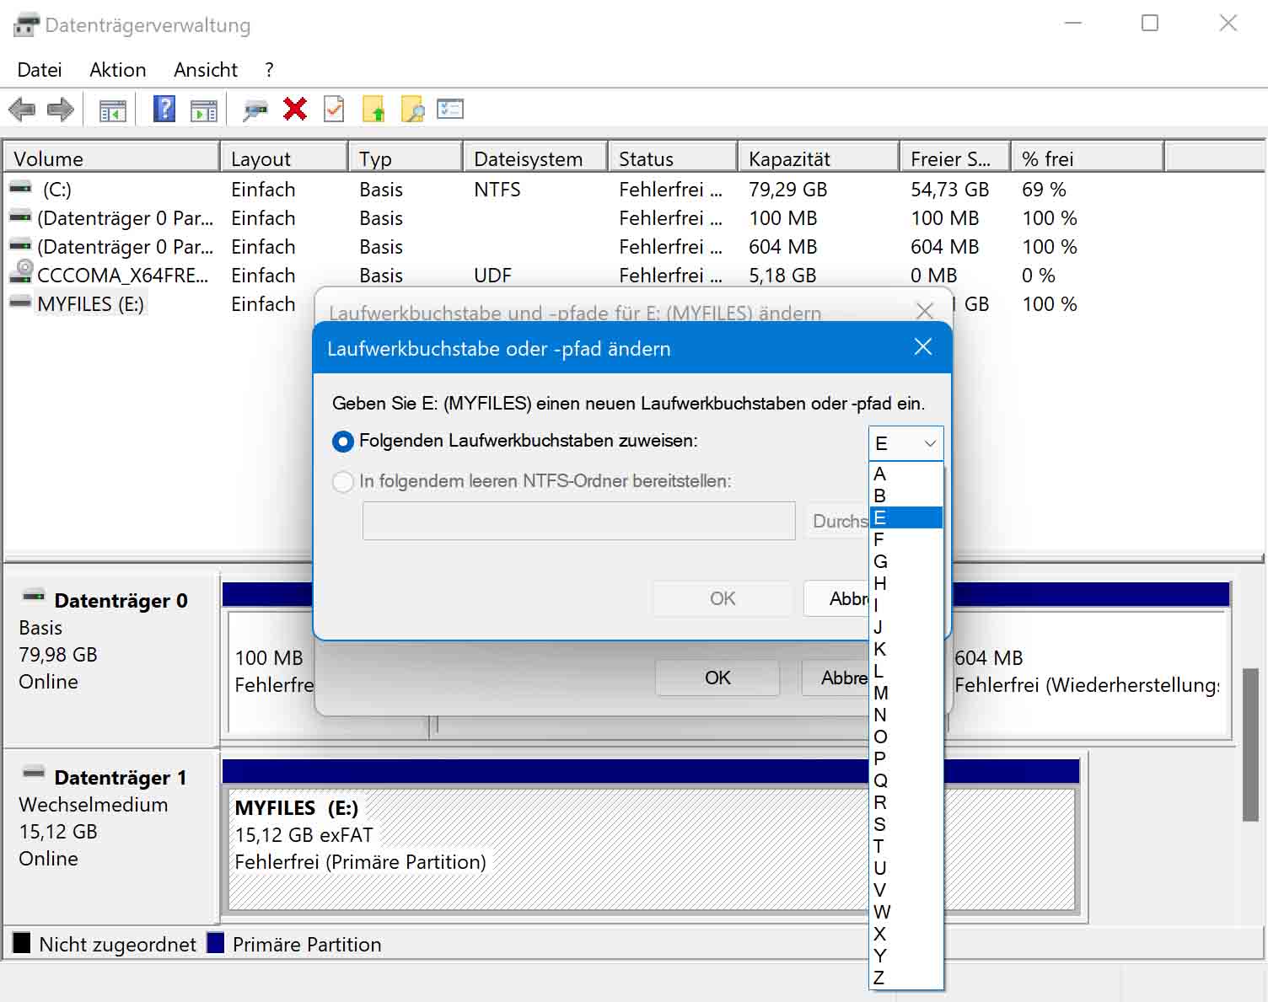This screenshot has width=1268, height=1002.
Task: Click the Back arrow toolbar icon
Action: (x=22, y=110)
